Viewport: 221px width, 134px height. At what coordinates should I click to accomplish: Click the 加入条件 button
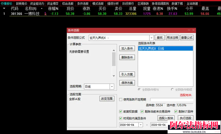pos(127,48)
